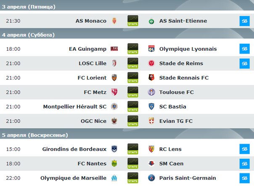Click the Olympique Lyonnais club crest
This screenshot has width=254, height=186.
[x=151, y=49]
